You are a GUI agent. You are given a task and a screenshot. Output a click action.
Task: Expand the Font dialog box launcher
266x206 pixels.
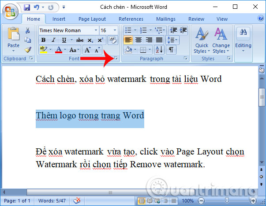pos(116,59)
